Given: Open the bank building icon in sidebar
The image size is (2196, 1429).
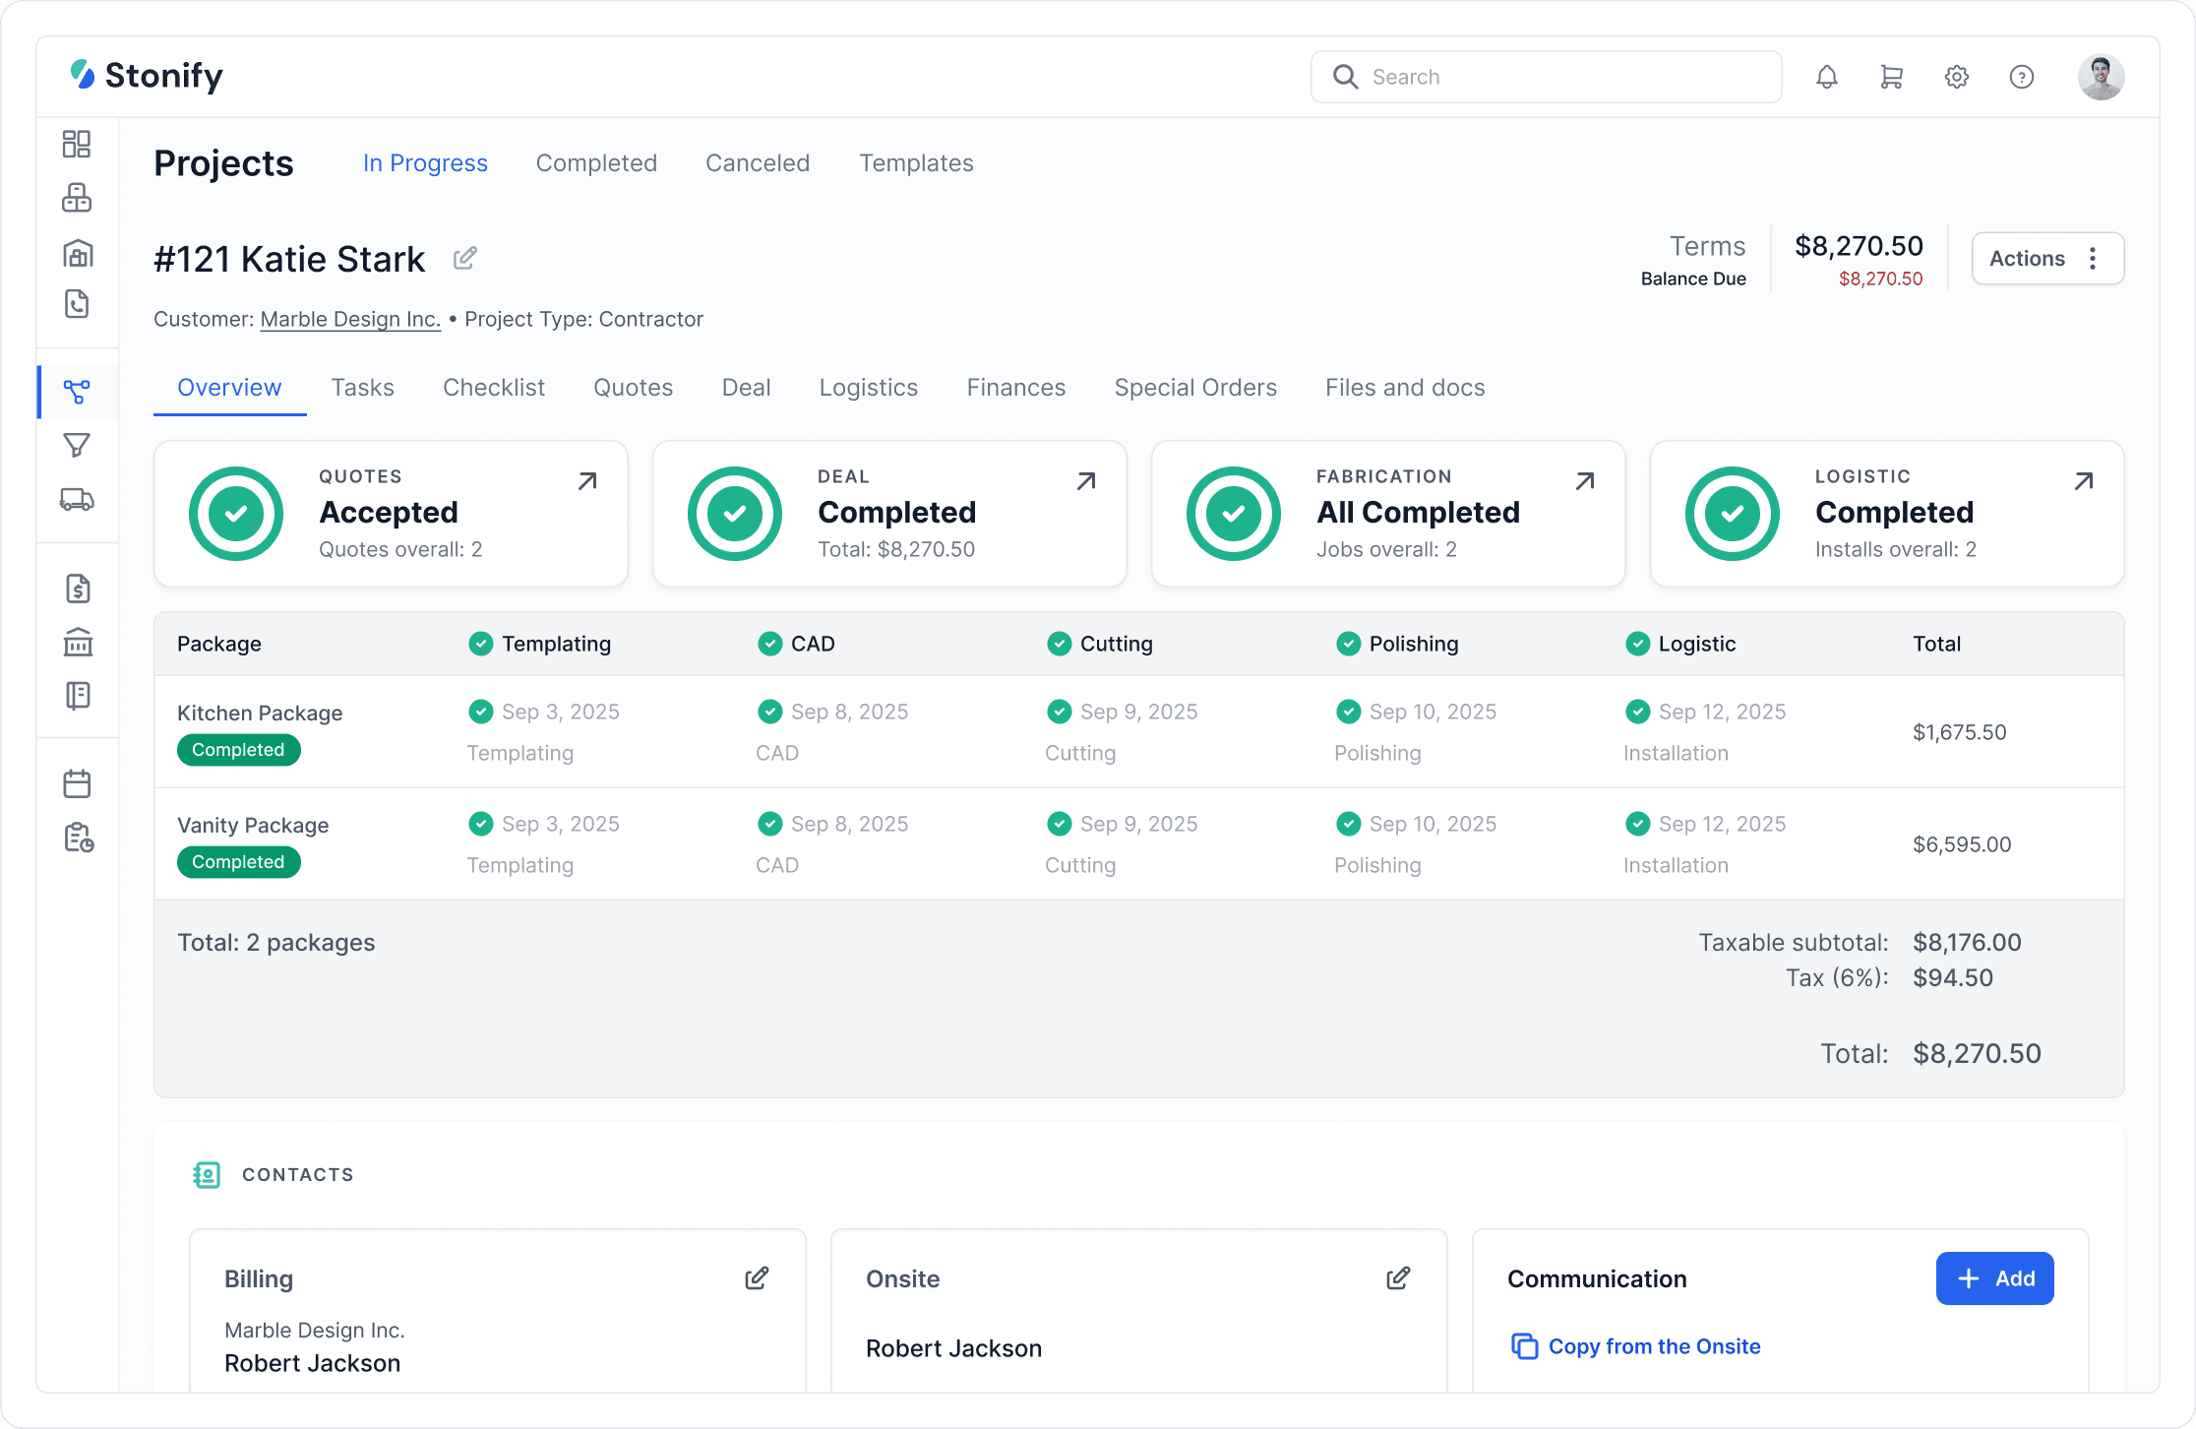Looking at the screenshot, I should (x=77, y=642).
